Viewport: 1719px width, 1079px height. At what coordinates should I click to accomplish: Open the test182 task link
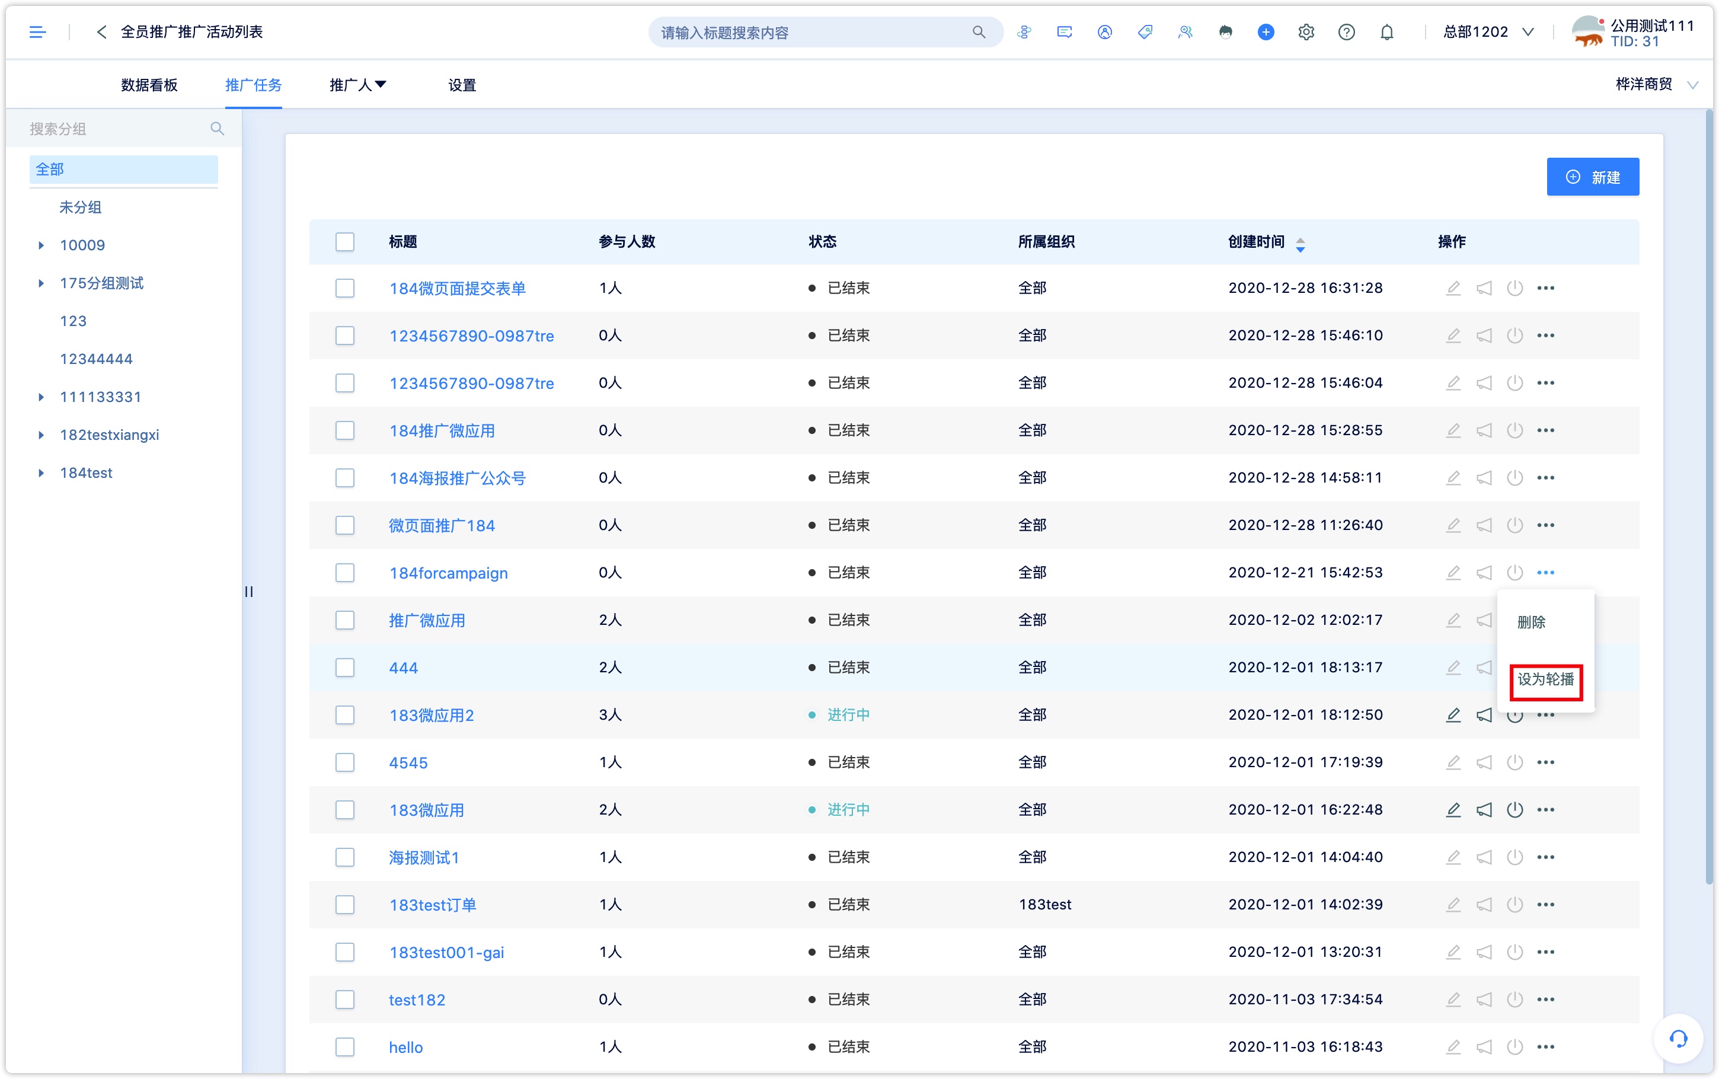point(417,1000)
